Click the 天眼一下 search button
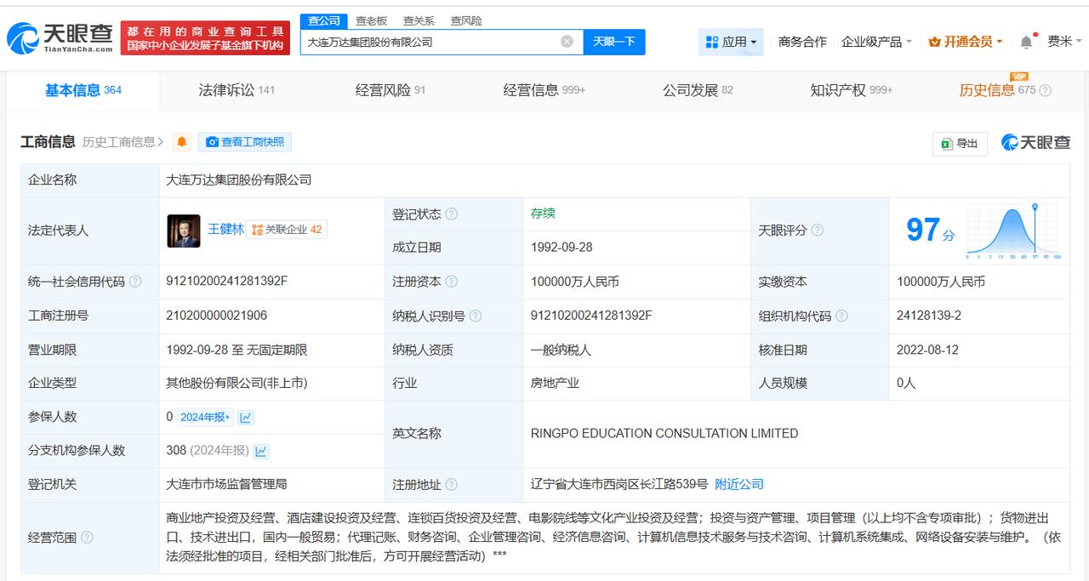The image size is (1089, 581). (x=614, y=42)
